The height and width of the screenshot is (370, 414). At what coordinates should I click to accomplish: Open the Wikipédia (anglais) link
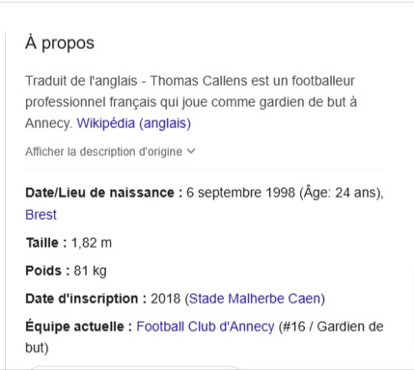pos(134,123)
